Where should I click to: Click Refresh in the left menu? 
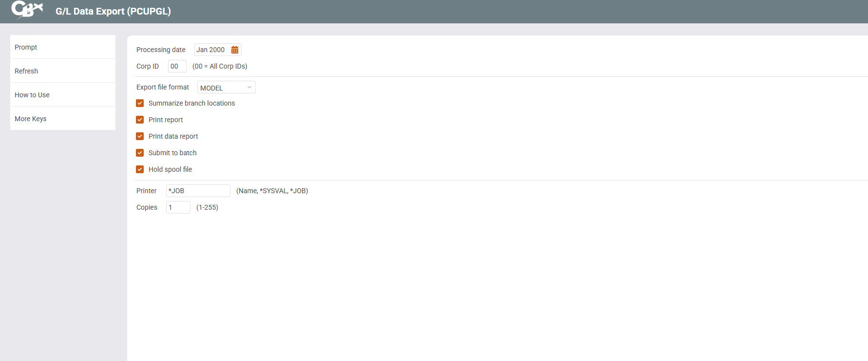click(62, 71)
